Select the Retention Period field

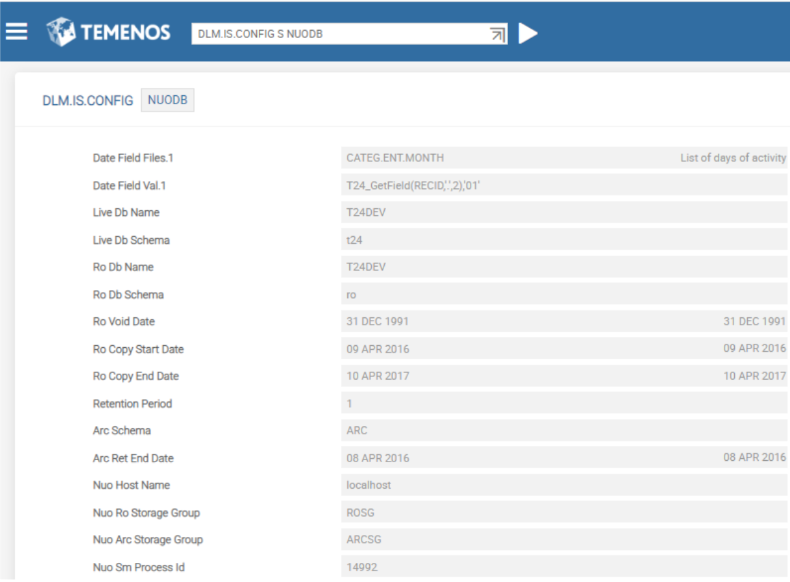click(563, 403)
